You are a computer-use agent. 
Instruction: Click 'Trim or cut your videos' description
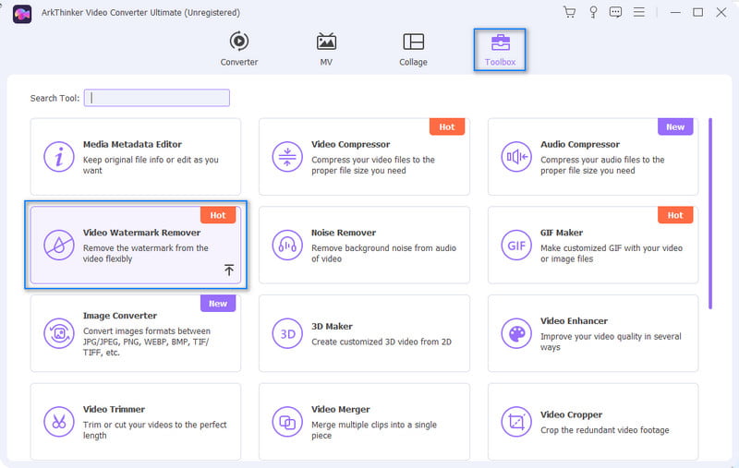click(154, 430)
